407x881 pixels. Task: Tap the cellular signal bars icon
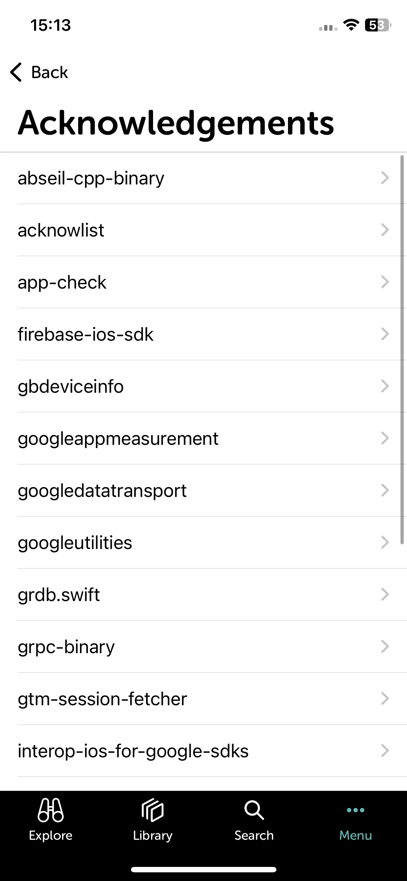click(x=328, y=27)
